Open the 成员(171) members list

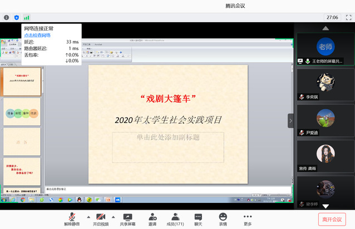click(175, 219)
